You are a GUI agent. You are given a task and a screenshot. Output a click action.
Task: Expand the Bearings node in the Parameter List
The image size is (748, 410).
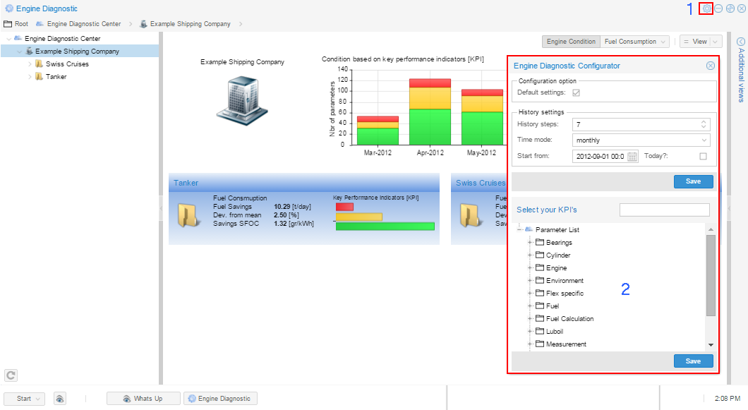(529, 242)
